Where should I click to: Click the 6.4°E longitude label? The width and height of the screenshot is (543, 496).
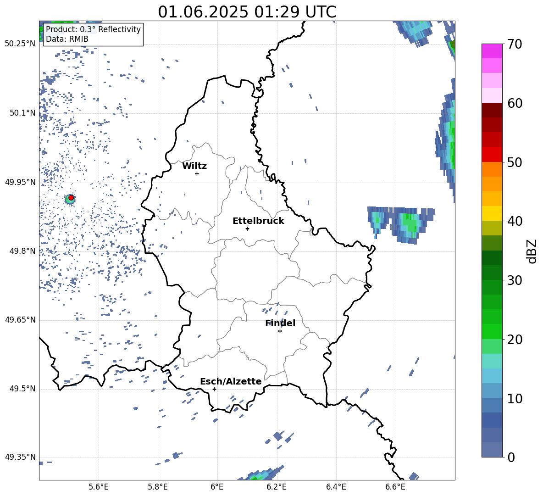(x=336, y=487)
